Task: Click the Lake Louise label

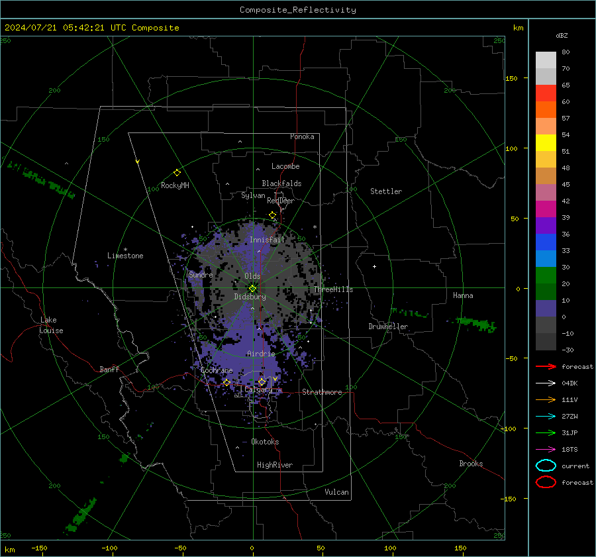Action: point(51,325)
